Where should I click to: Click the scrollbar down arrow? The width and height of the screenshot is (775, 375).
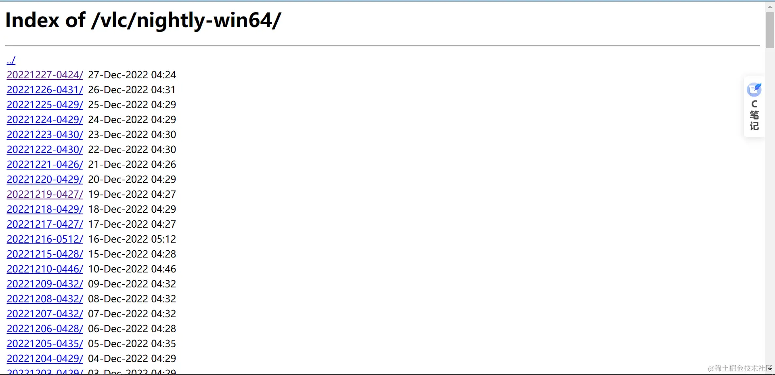770,369
